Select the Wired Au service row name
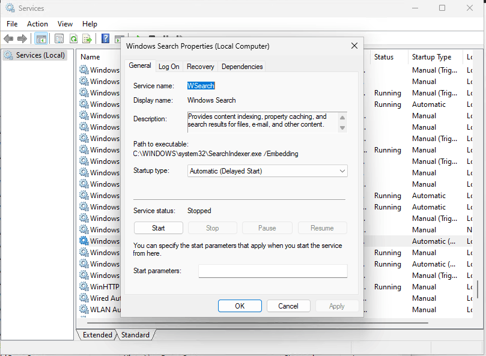Image resolution: width=486 pixels, height=356 pixels. tap(105, 298)
